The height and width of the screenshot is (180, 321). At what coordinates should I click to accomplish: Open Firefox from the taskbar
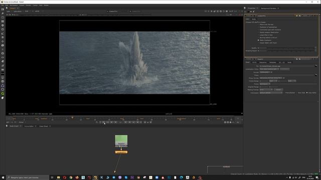click(x=77, y=177)
